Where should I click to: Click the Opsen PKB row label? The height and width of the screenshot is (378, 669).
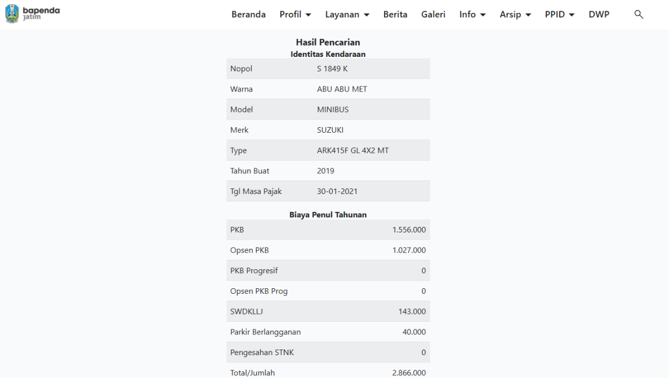[x=249, y=250]
